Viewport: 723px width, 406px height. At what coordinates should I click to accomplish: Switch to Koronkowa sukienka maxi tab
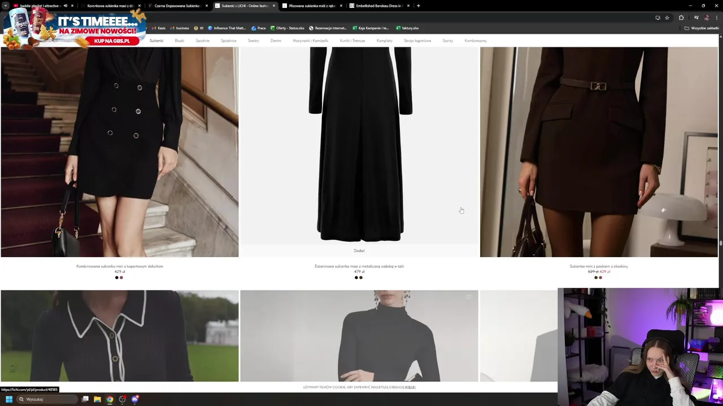point(110,6)
